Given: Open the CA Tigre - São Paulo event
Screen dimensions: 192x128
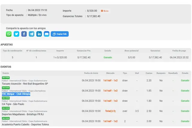Looking at the screenshot, I should 13,104.
